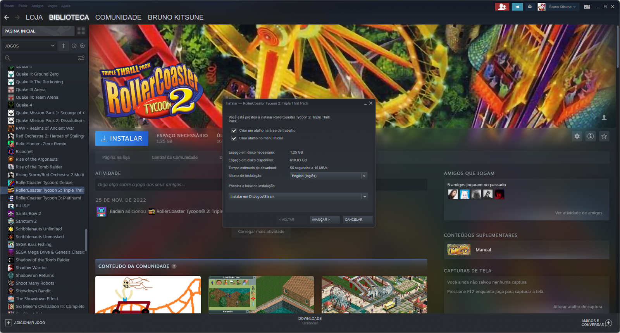Go back with the left arrow
The height and width of the screenshot is (333, 620).
[7, 17]
